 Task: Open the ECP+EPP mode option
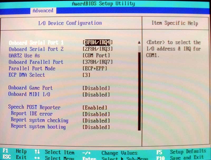click(95, 68)
